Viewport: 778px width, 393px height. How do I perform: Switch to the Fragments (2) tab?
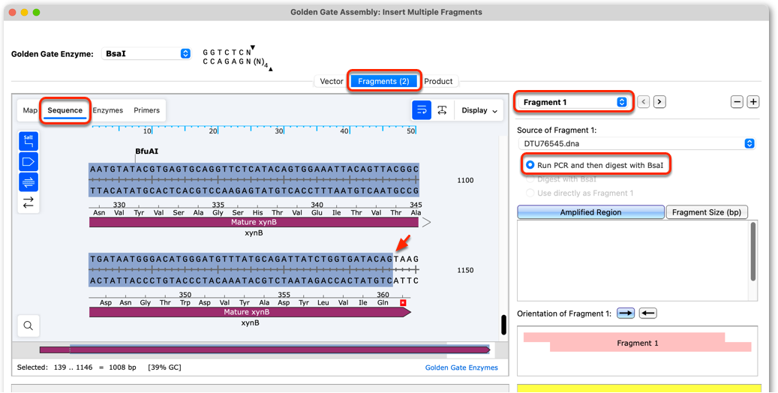(x=383, y=81)
